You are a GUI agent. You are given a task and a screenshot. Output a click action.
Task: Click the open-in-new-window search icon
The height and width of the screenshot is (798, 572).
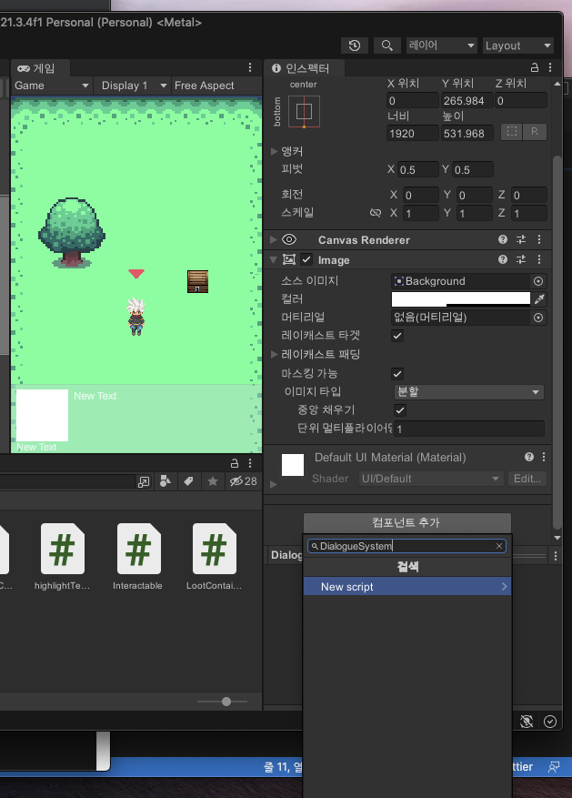pyautogui.click(x=144, y=481)
